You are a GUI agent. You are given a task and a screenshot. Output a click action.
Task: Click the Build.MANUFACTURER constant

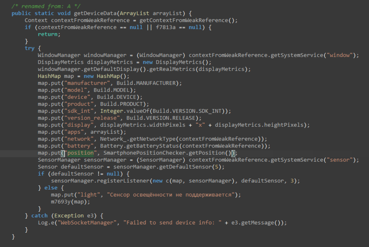click(147, 83)
